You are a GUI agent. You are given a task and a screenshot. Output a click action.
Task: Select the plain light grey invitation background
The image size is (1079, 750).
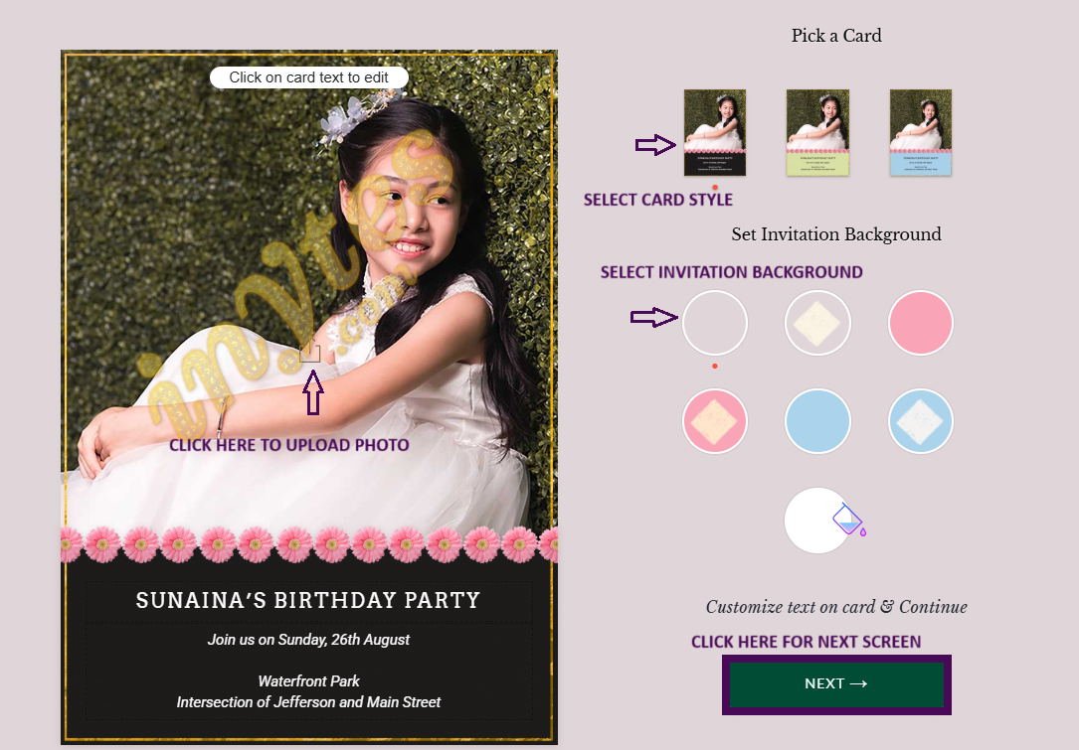(714, 323)
